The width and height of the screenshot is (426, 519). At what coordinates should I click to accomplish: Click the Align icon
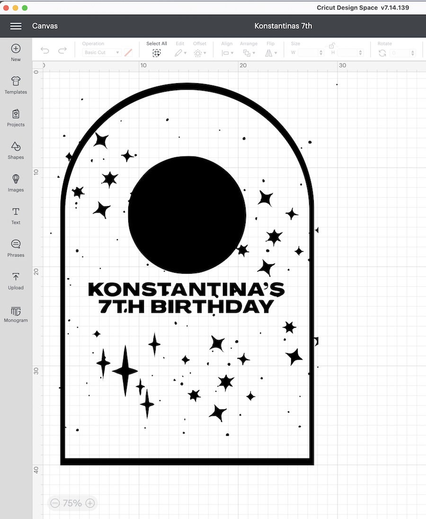click(225, 53)
